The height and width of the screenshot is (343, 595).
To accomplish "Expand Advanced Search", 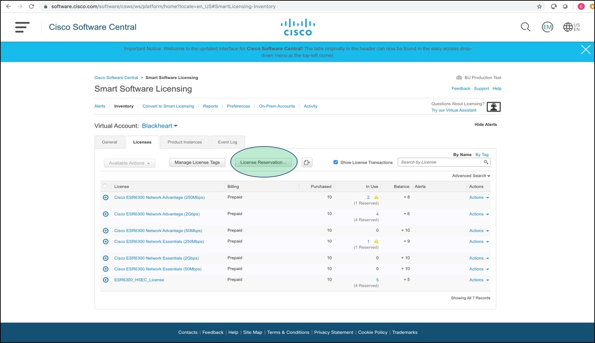I will (x=471, y=175).
